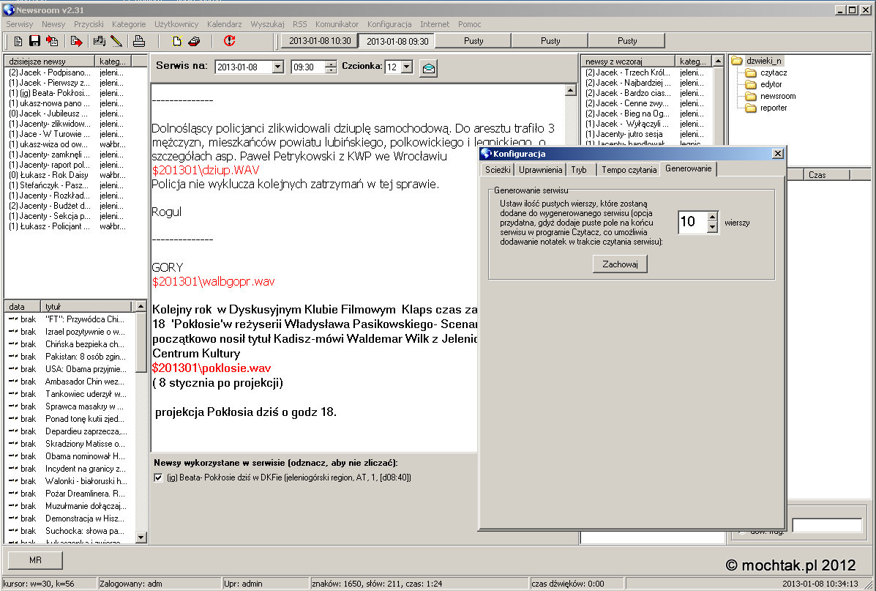Click the newsy z wczoraj column header
Screen dimensions: 876x591
(628, 61)
